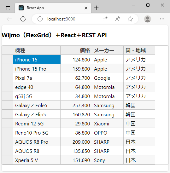Click the 64,800 price cell
The image size is (170, 173).
pyautogui.click(x=76, y=87)
